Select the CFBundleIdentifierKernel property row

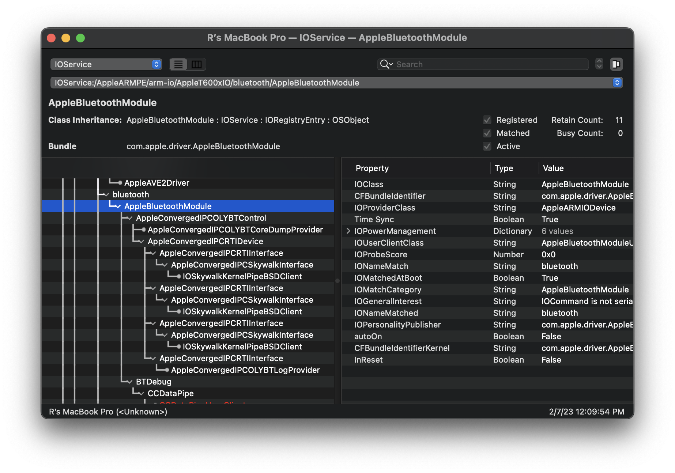[x=487, y=348]
